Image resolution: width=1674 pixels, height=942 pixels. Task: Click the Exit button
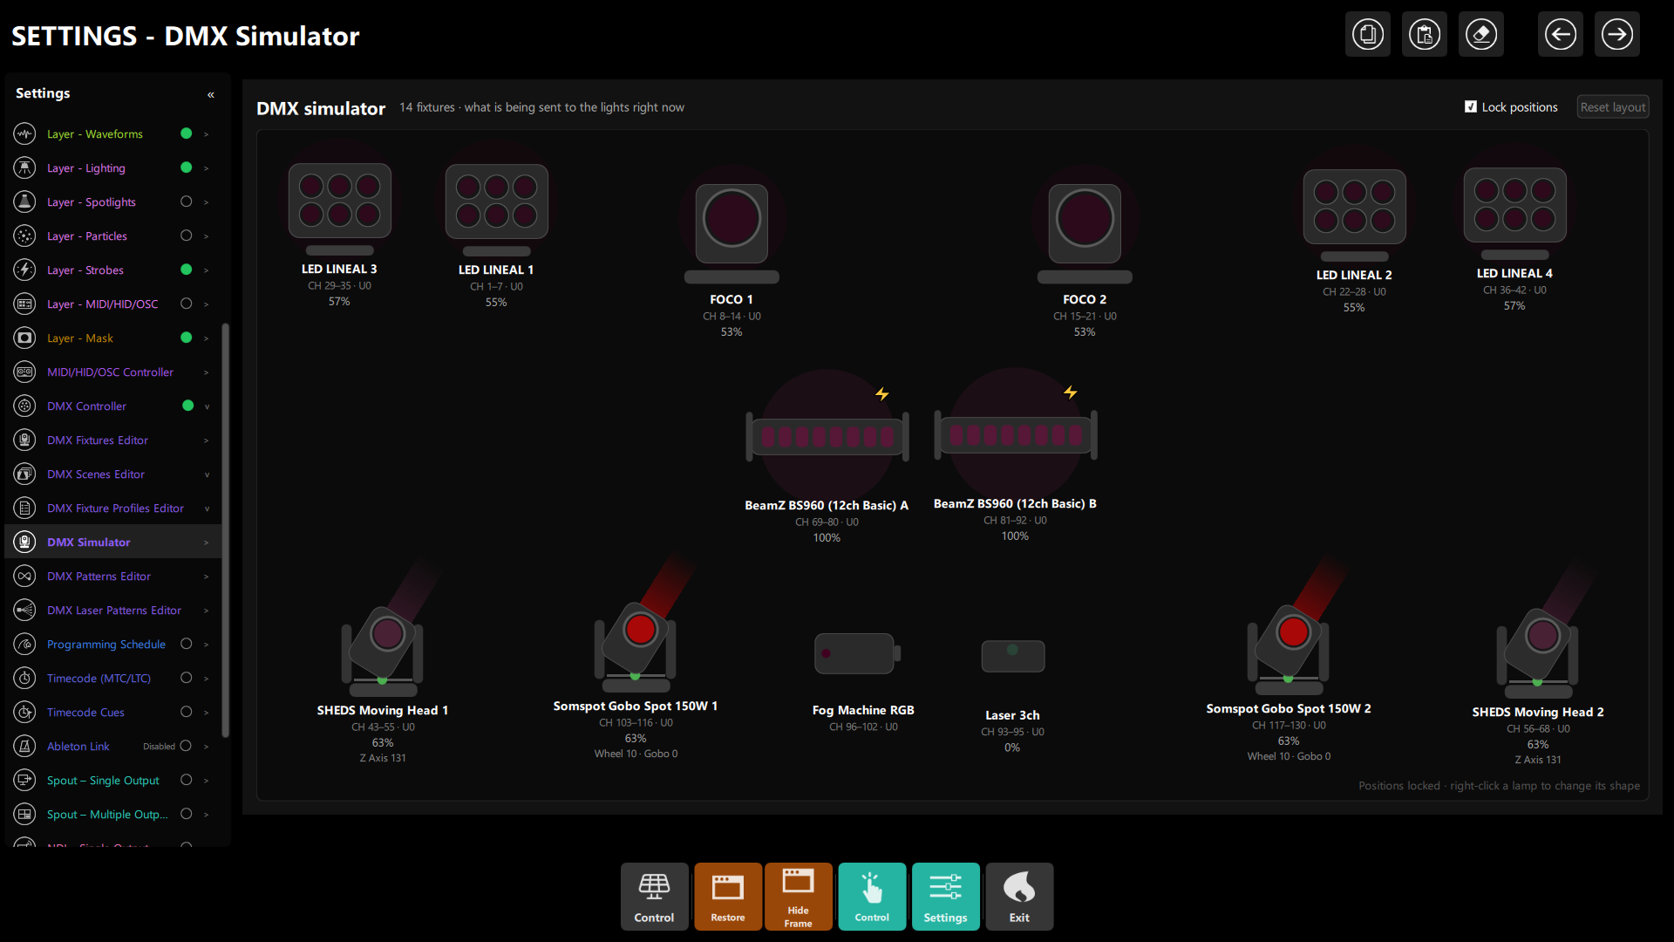pyautogui.click(x=1019, y=897)
